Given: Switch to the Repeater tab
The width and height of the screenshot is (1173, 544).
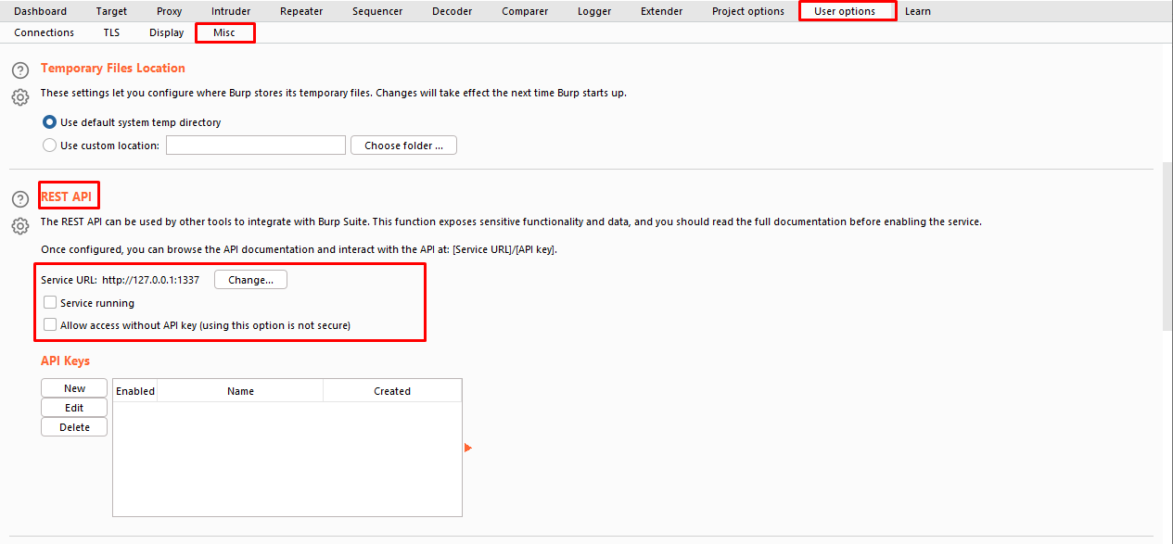Looking at the screenshot, I should pyautogui.click(x=301, y=11).
